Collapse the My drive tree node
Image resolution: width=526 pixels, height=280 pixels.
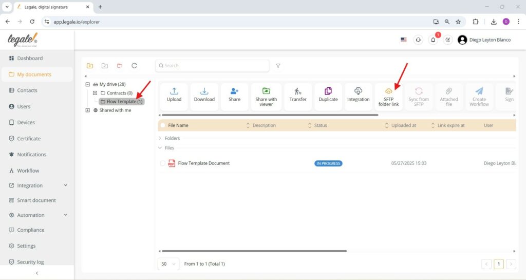87,84
